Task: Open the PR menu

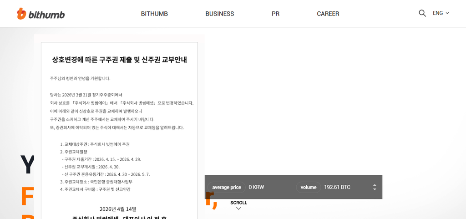Action: click(x=275, y=14)
